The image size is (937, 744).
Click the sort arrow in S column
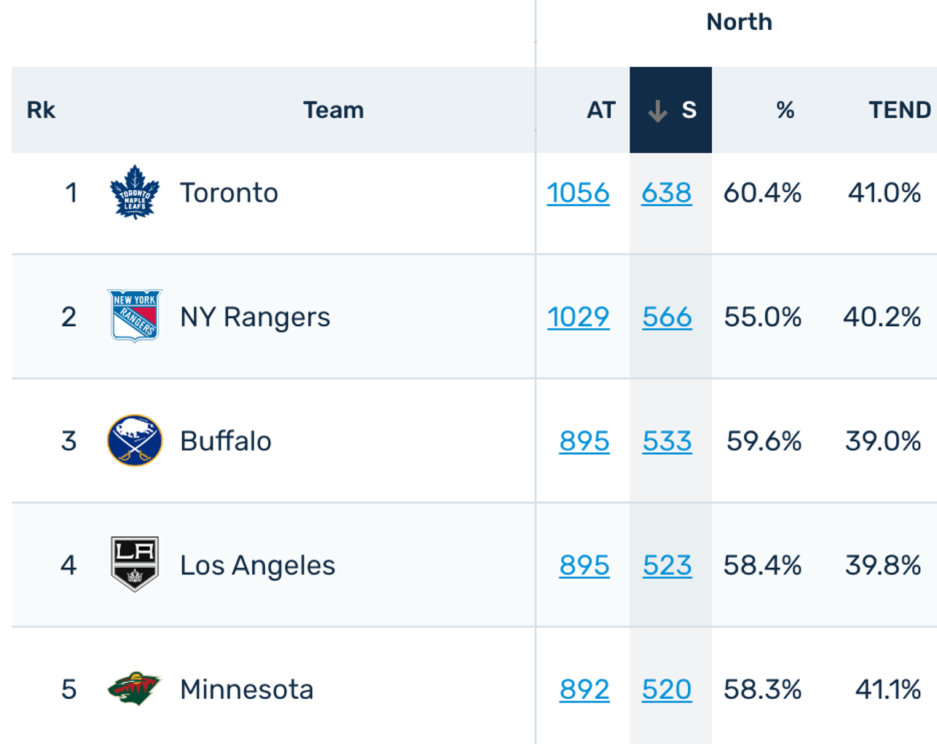click(657, 111)
